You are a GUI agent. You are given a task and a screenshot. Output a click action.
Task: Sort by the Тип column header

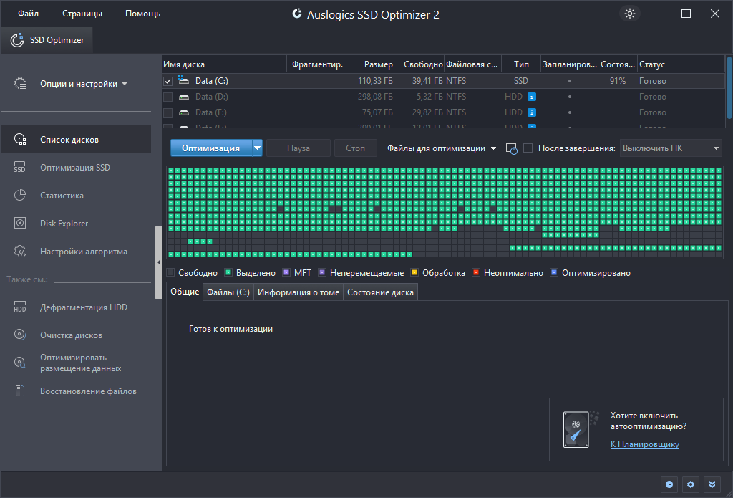tap(521, 64)
